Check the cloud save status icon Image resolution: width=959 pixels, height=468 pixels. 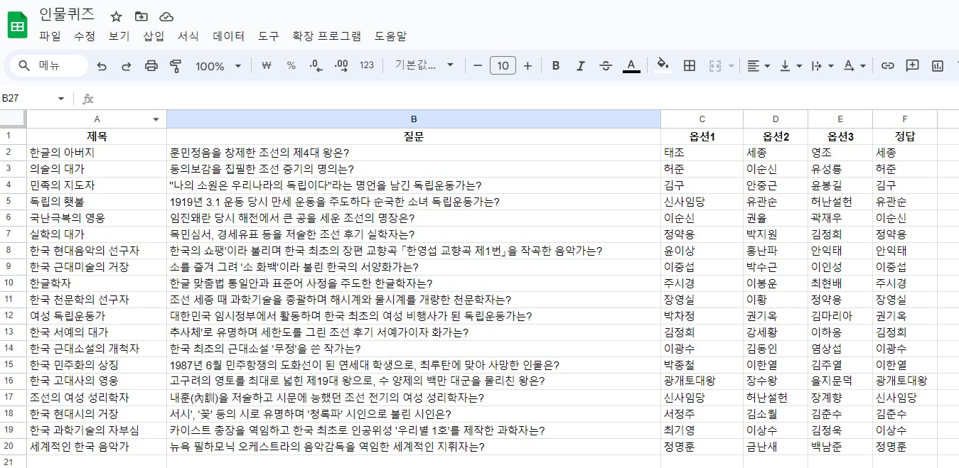[x=166, y=16]
